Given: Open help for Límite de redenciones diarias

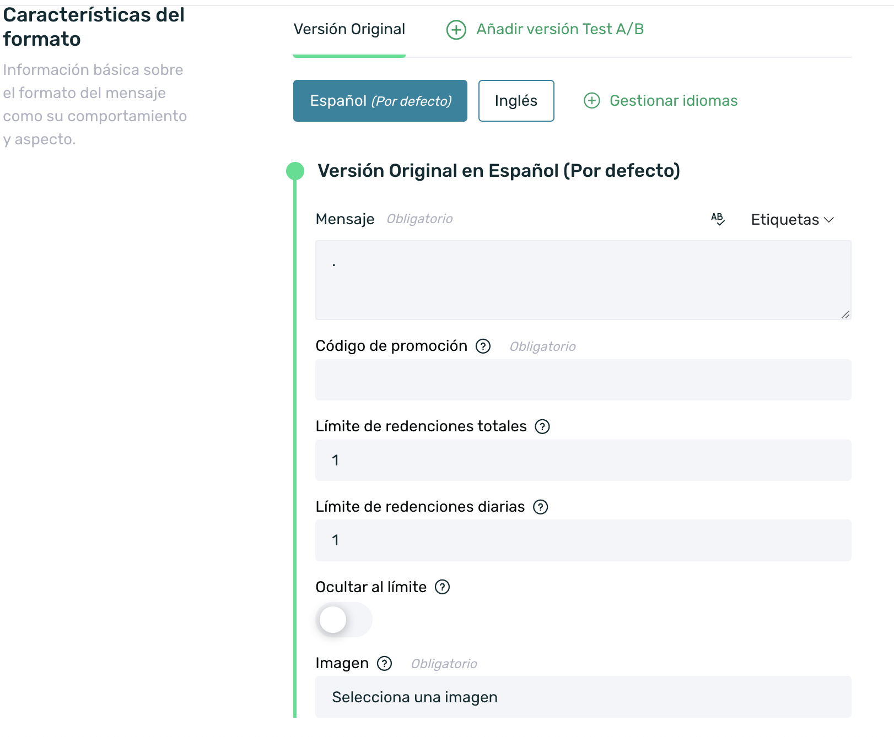Looking at the screenshot, I should click(x=541, y=507).
